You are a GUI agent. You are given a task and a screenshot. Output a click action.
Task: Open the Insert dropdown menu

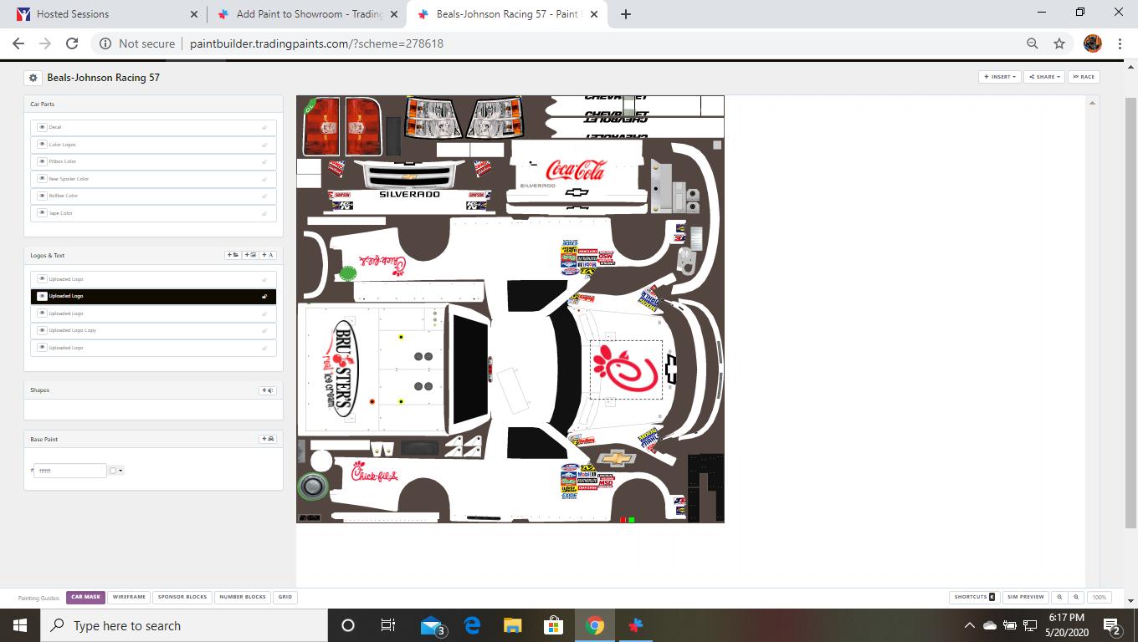click(1000, 77)
